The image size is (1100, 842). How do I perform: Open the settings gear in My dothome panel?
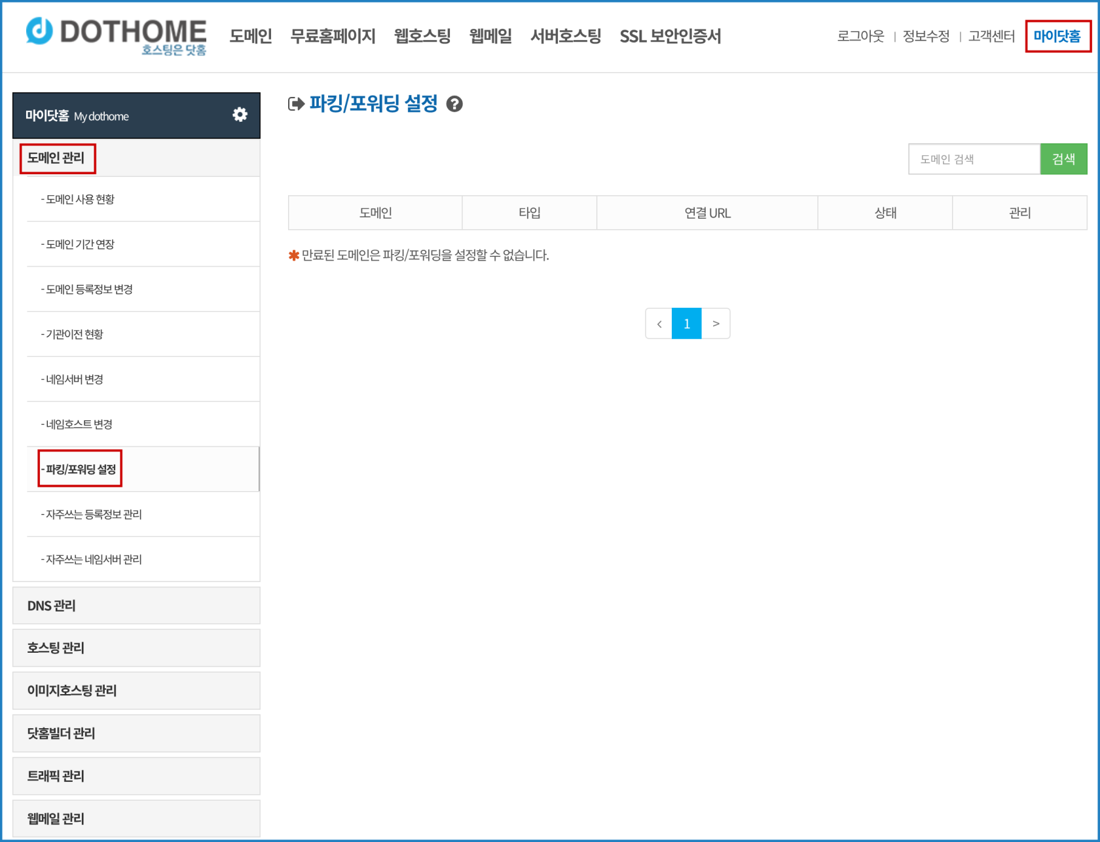[240, 115]
